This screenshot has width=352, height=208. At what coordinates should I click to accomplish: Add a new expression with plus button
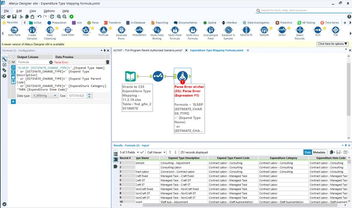[13, 102]
